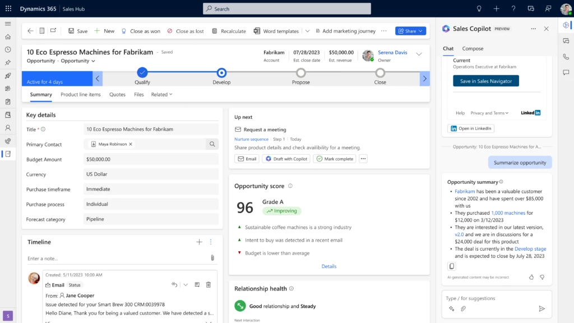Image resolution: width=574 pixels, height=323 pixels.
Task: Open Pinned items via the pin icon
Action: click(8, 62)
